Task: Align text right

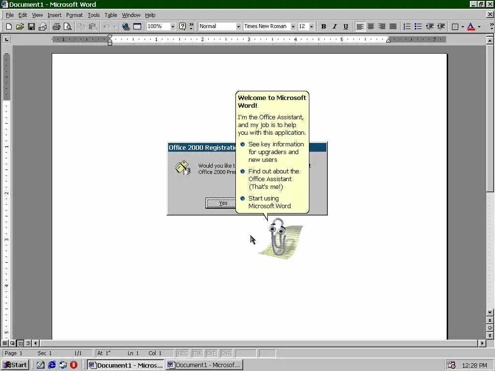Action: click(x=382, y=27)
